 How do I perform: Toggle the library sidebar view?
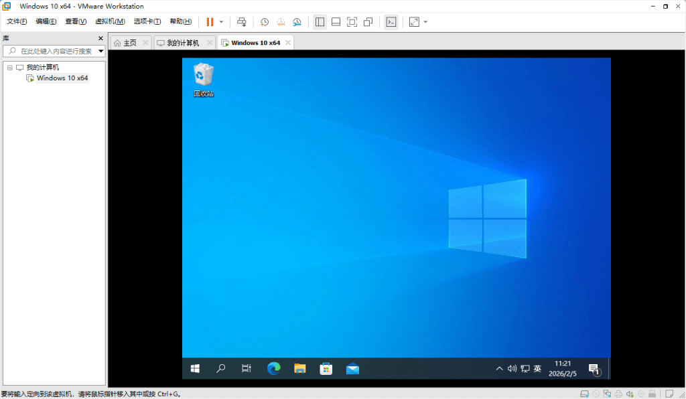320,22
